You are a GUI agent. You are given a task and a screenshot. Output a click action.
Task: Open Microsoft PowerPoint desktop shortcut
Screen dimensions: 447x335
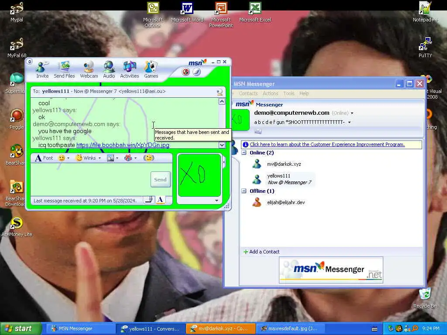pyautogui.click(x=221, y=15)
